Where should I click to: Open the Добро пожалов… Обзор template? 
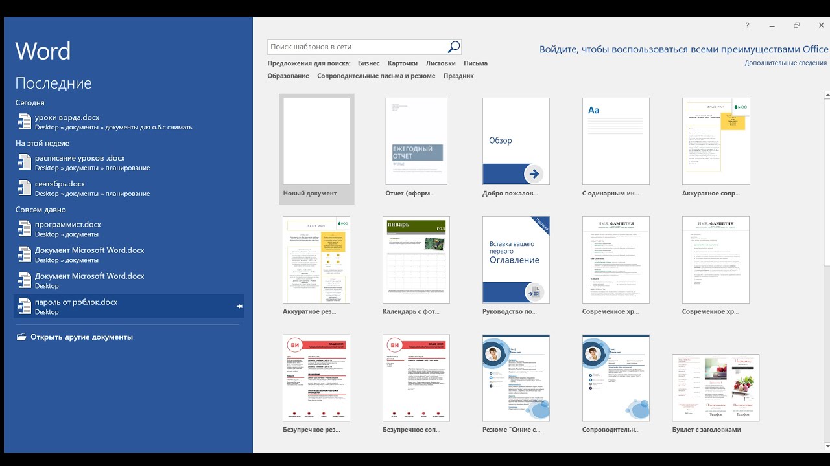coord(516,148)
